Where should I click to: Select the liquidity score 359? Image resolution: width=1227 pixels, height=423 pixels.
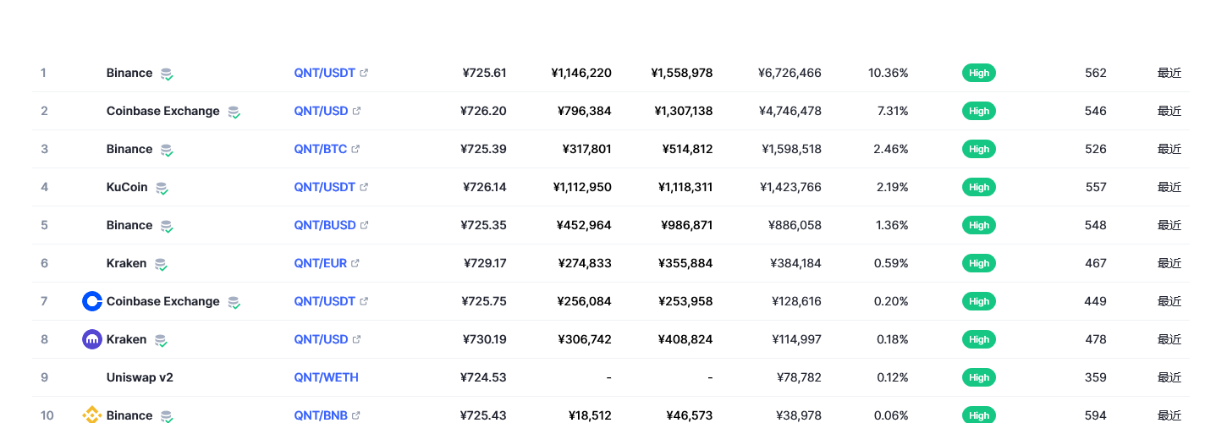pyautogui.click(x=1096, y=377)
